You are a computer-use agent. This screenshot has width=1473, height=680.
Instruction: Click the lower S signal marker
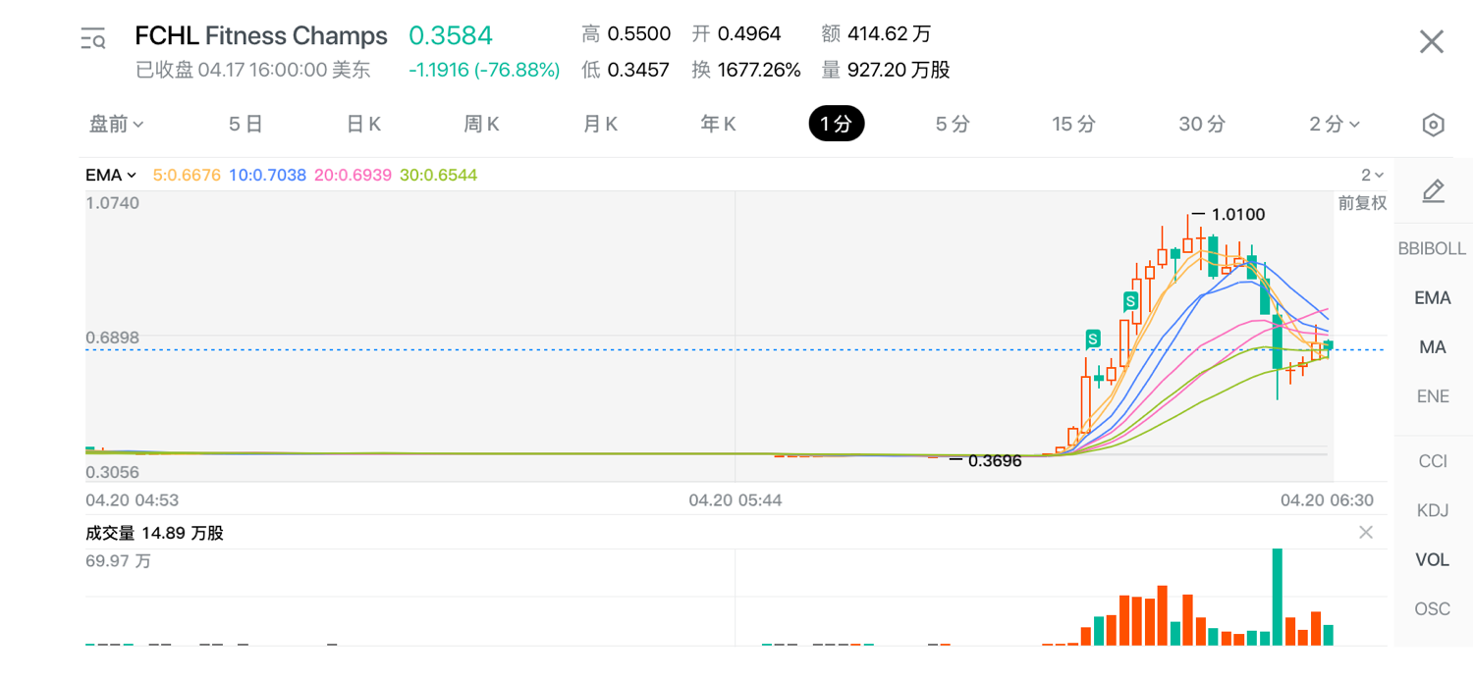(1093, 339)
